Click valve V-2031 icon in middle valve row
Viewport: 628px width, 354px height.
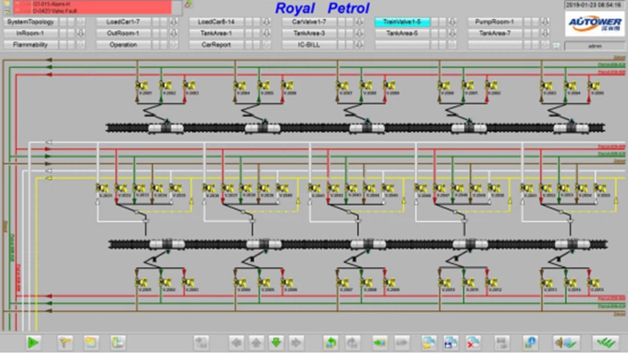102,188
